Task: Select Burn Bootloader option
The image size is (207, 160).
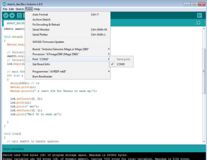Action: coord(42,77)
